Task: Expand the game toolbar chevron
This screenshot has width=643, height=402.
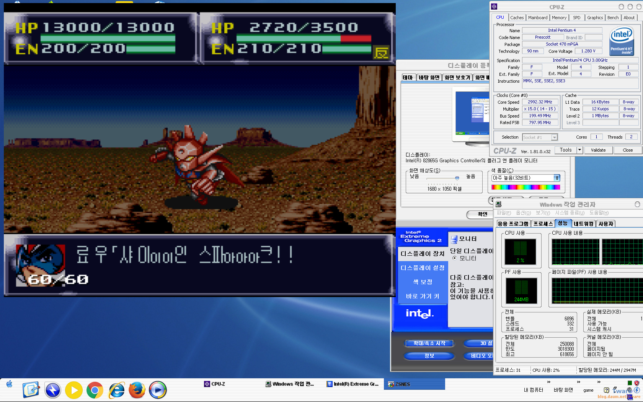Action: [599, 382]
